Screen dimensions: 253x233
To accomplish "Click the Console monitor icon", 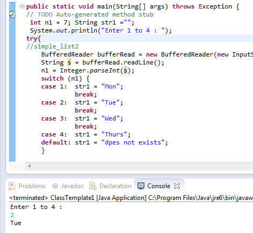I will pos(141,186).
